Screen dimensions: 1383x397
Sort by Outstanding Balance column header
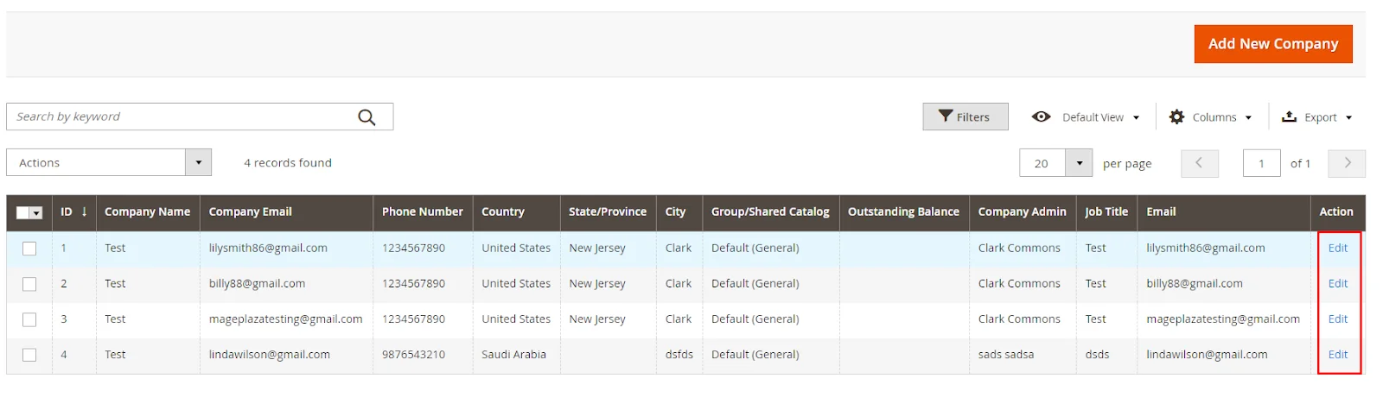click(x=903, y=211)
